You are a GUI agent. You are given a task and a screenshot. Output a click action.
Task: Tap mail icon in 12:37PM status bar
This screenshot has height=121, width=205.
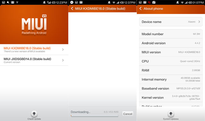[x=81, y=2]
